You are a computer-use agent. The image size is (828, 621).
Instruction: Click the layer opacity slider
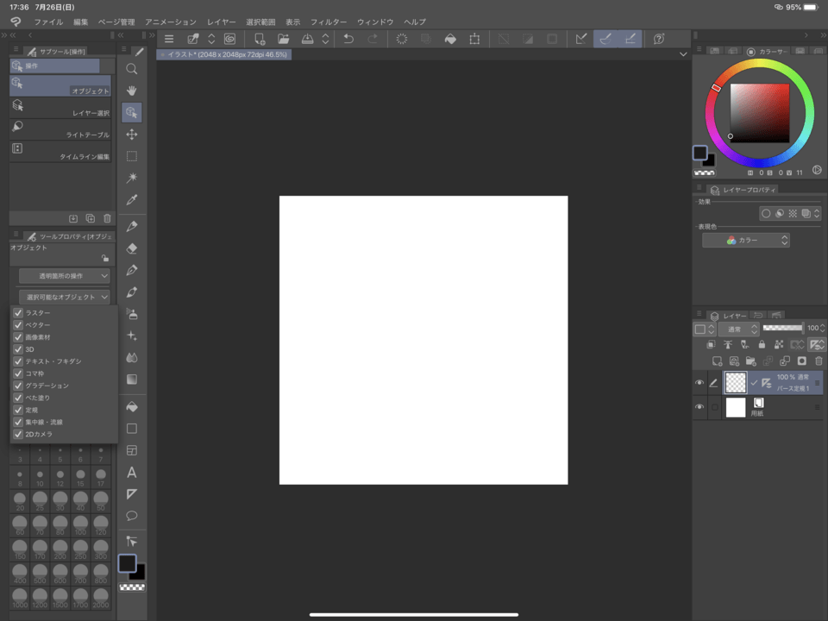tap(782, 329)
